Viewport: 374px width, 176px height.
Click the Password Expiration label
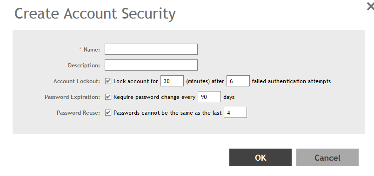72,97
